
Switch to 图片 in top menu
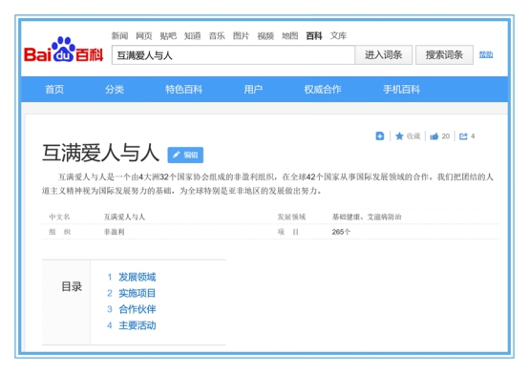(241, 35)
